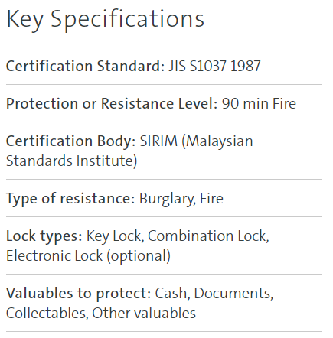Click the JIS S1037-1987 value
Viewport: 333px width, 338px height.
coord(214,66)
